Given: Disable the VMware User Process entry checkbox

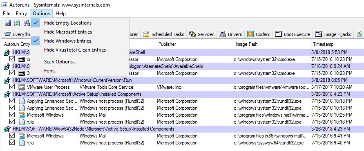Looking at the screenshot, I should click(12, 87).
